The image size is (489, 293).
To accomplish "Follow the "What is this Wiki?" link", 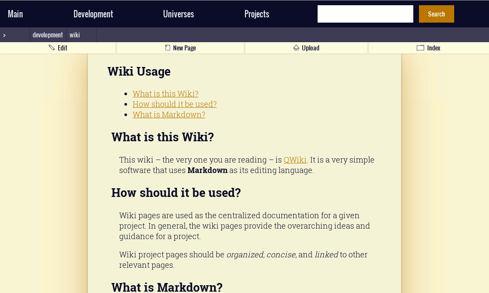I will [165, 93].
